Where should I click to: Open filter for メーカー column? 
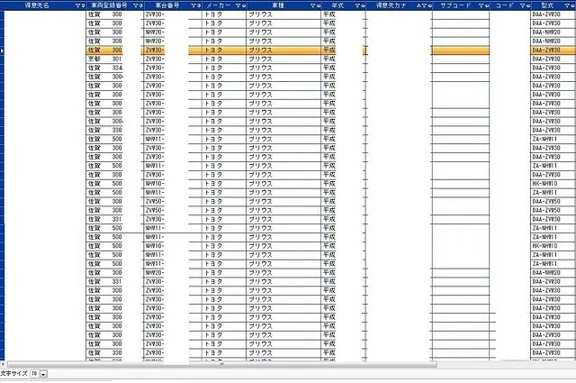[238, 5]
